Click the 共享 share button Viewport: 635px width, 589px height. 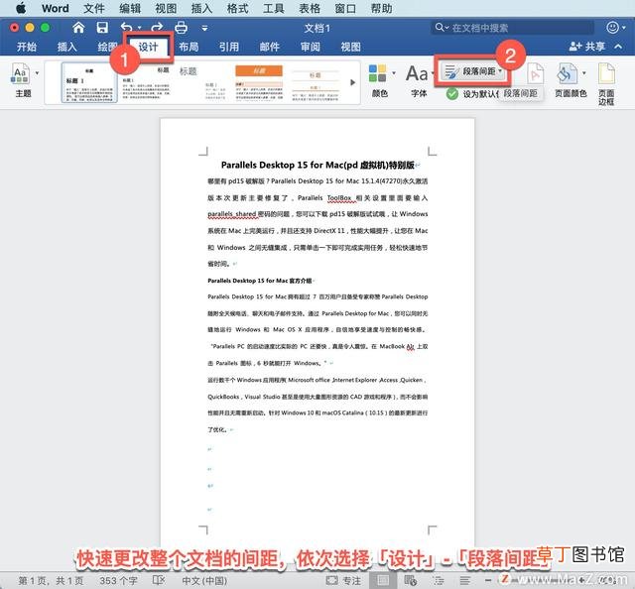point(586,47)
